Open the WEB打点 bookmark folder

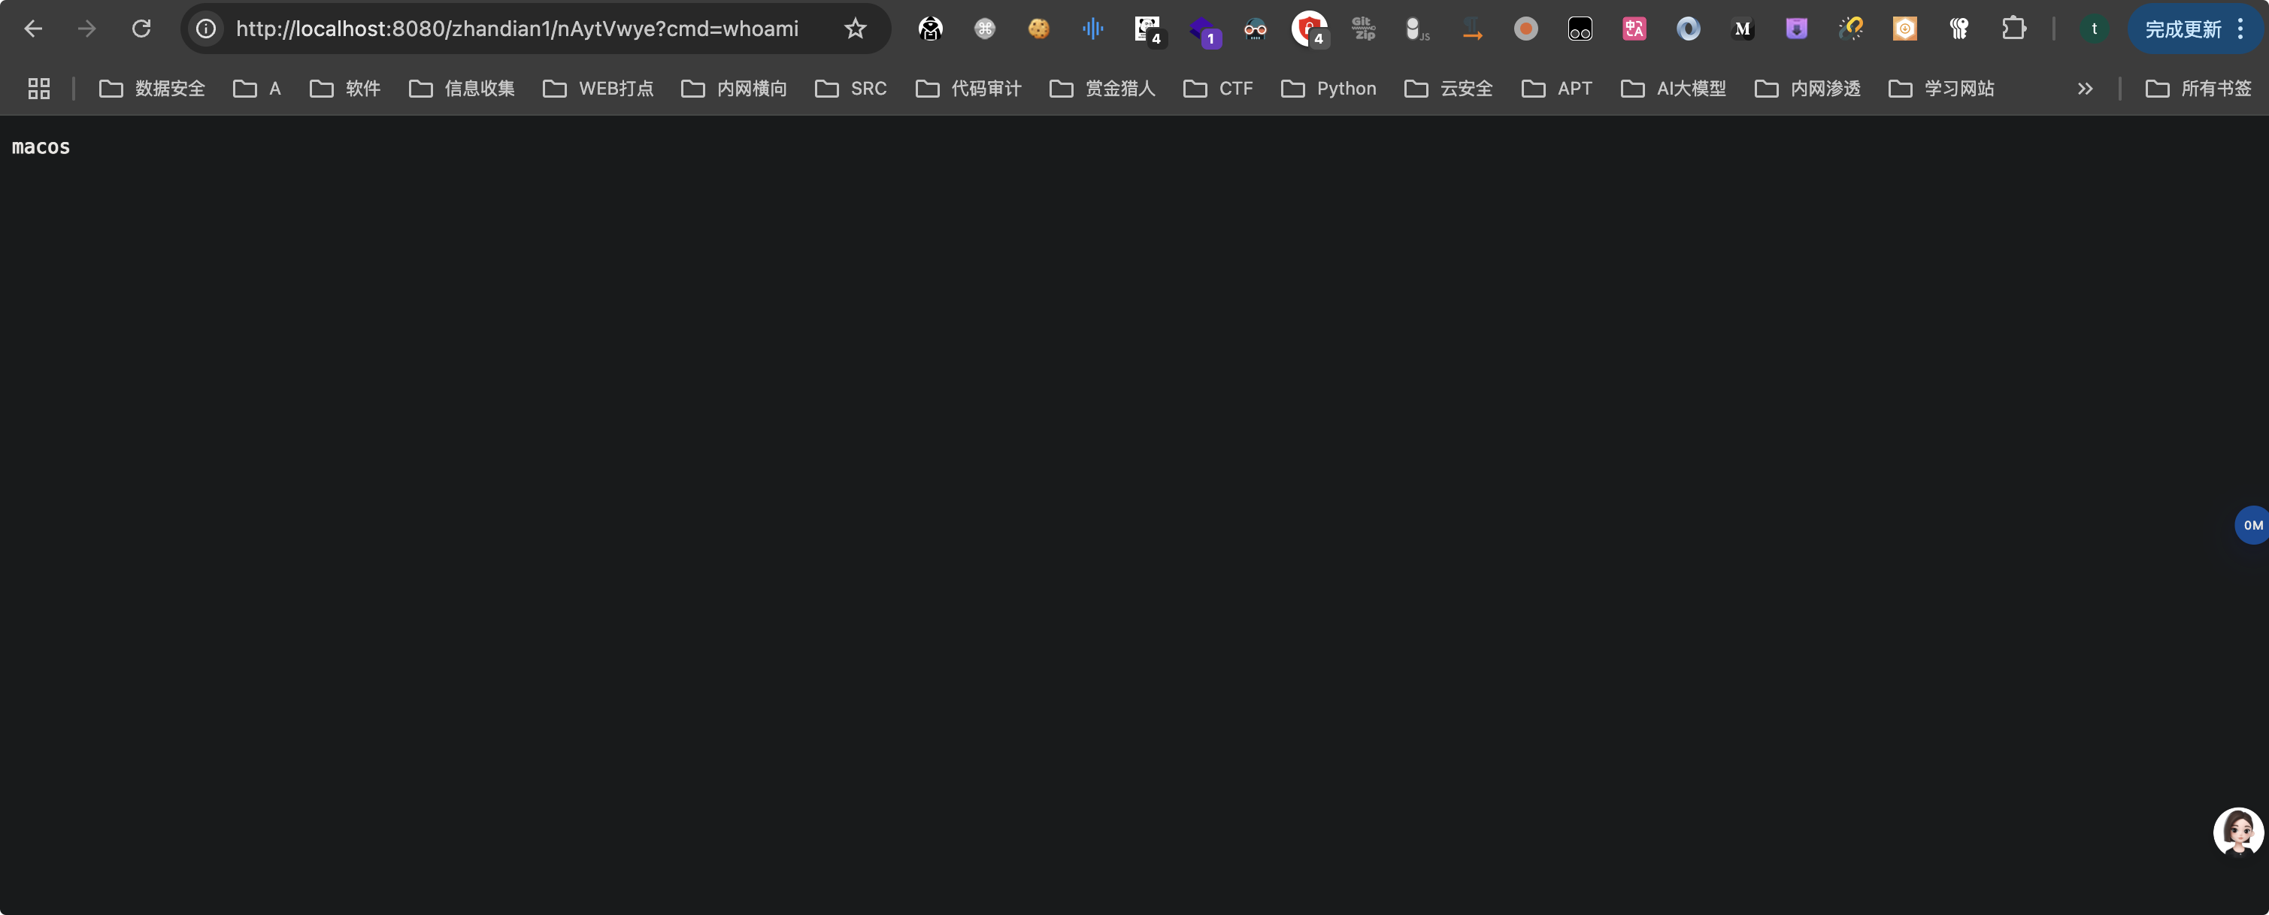pyautogui.click(x=599, y=89)
